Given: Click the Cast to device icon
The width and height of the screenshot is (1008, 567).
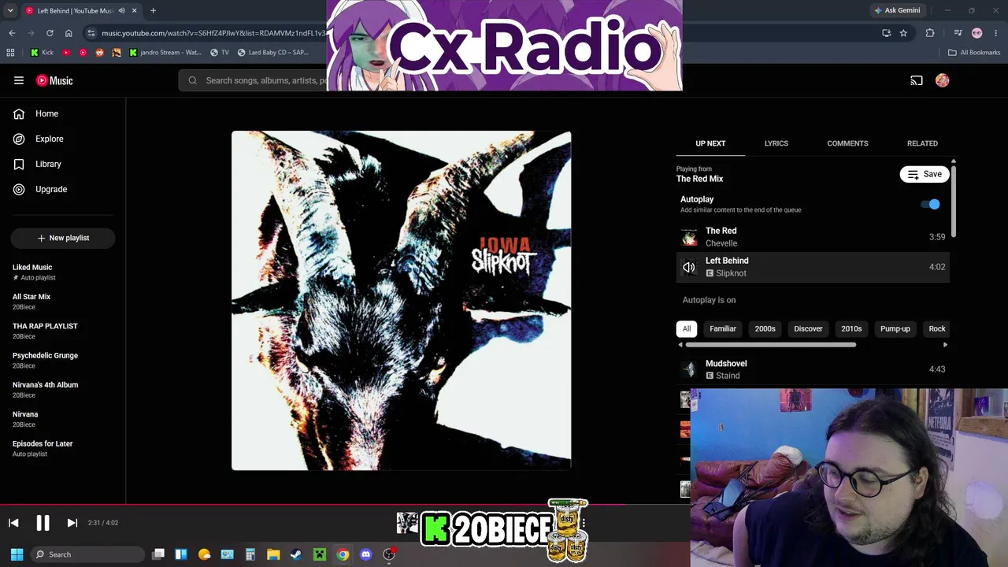Looking at the screenshot, I should [x=917, y=80].
